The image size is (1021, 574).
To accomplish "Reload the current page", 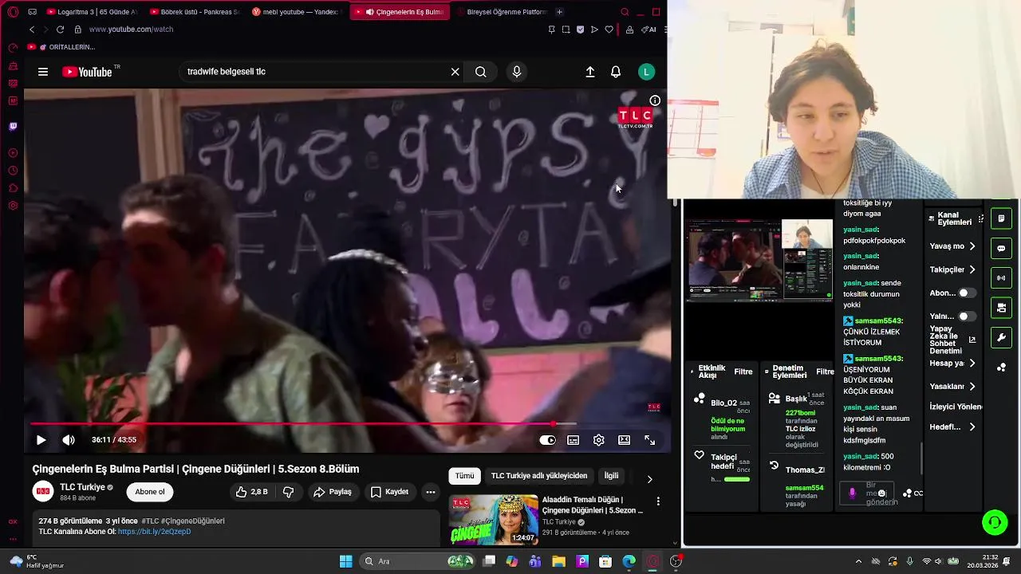I will [60, 29].
